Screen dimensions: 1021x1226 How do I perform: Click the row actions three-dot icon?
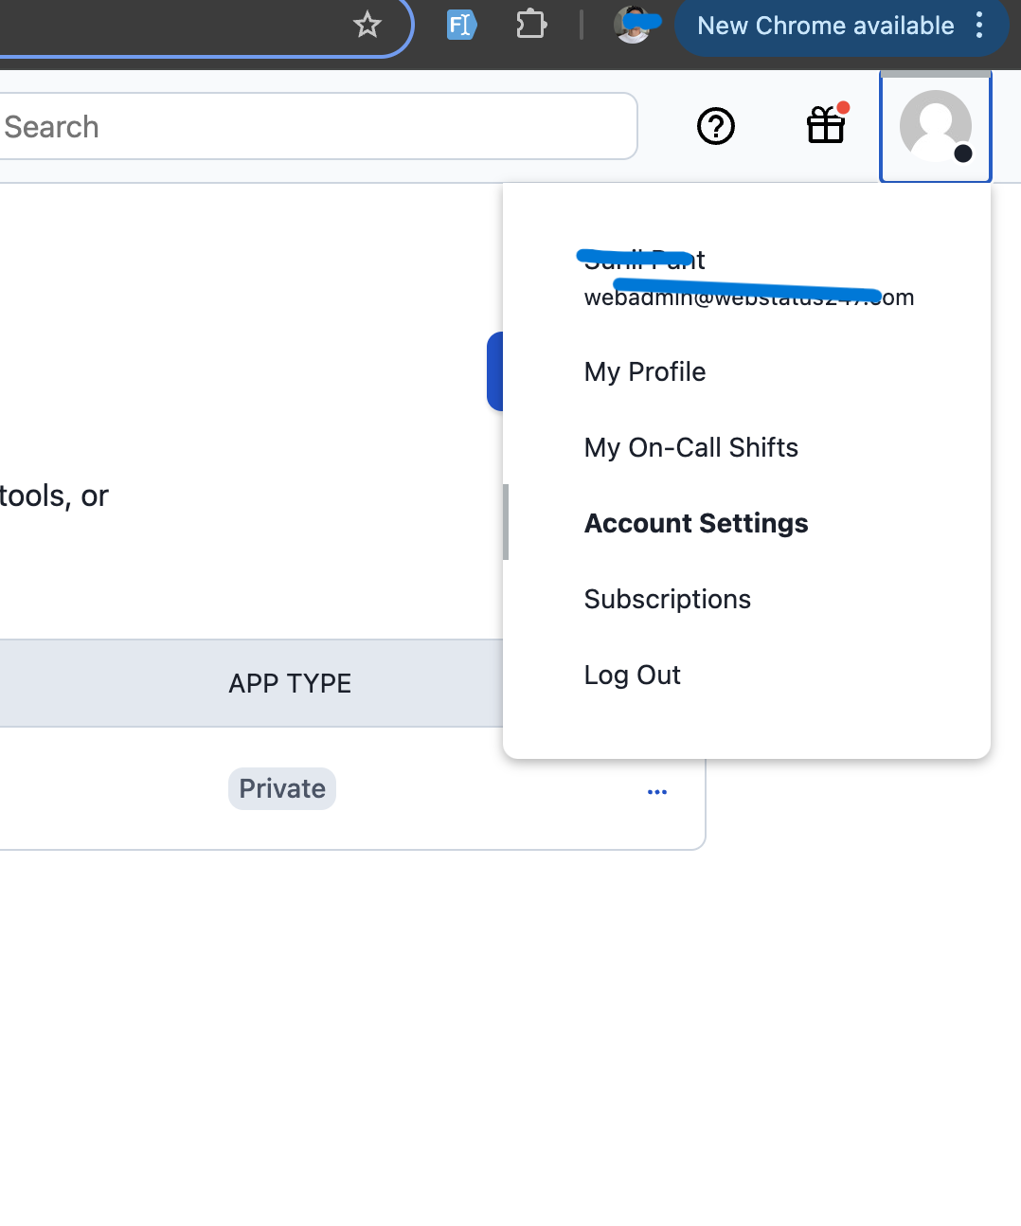coord(656,791)
